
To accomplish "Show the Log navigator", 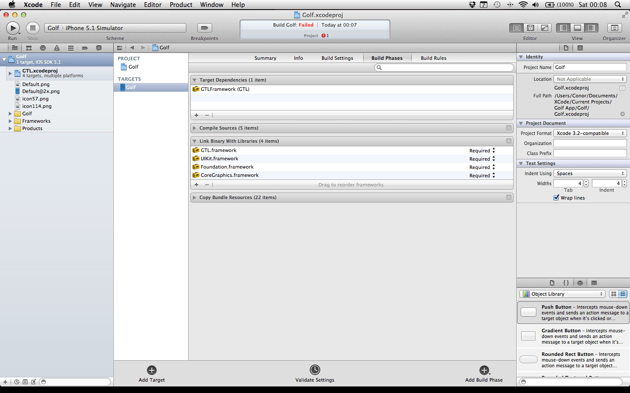I will 99,48.
